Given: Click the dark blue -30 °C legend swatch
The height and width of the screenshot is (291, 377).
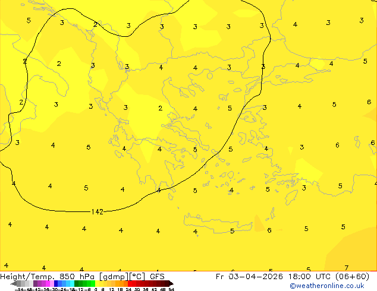Looking at the screenshot, I should click(56, 283).
